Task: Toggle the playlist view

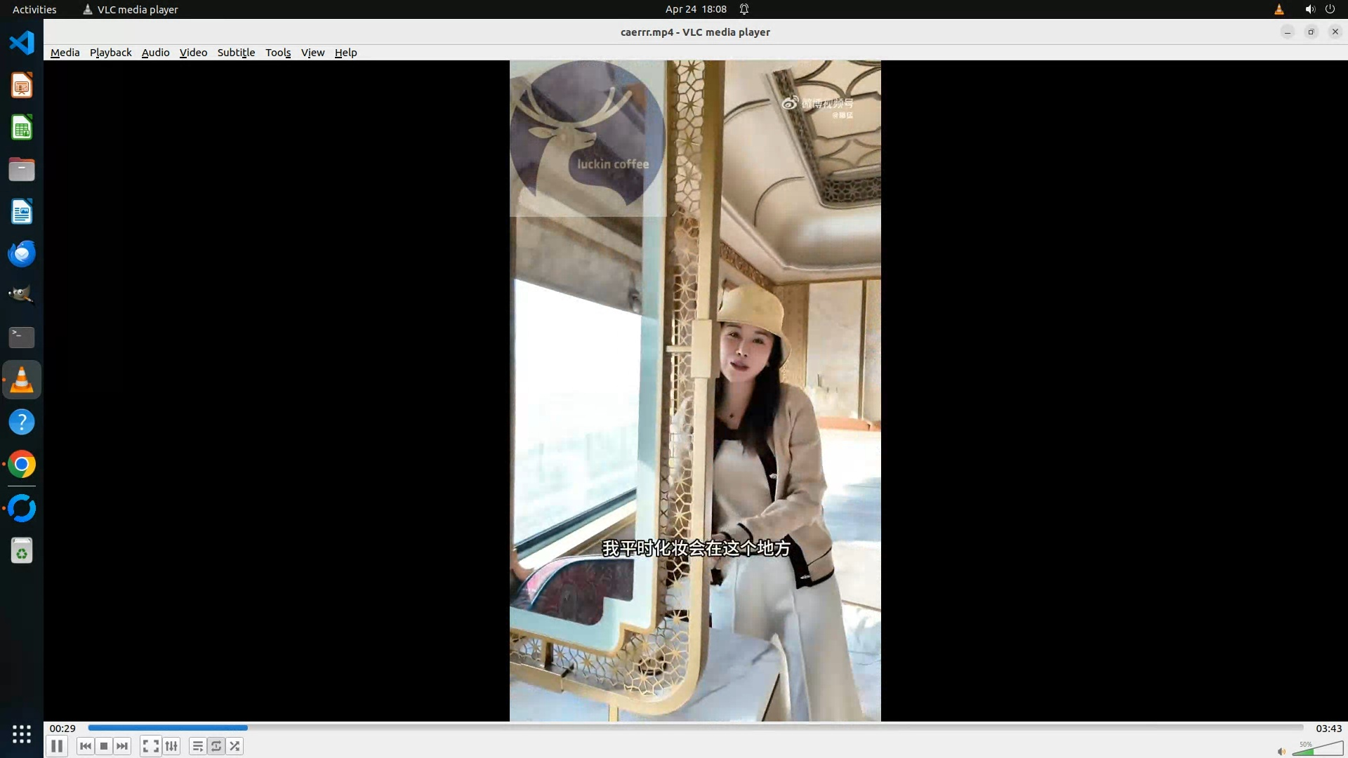Action: point(198,746)
